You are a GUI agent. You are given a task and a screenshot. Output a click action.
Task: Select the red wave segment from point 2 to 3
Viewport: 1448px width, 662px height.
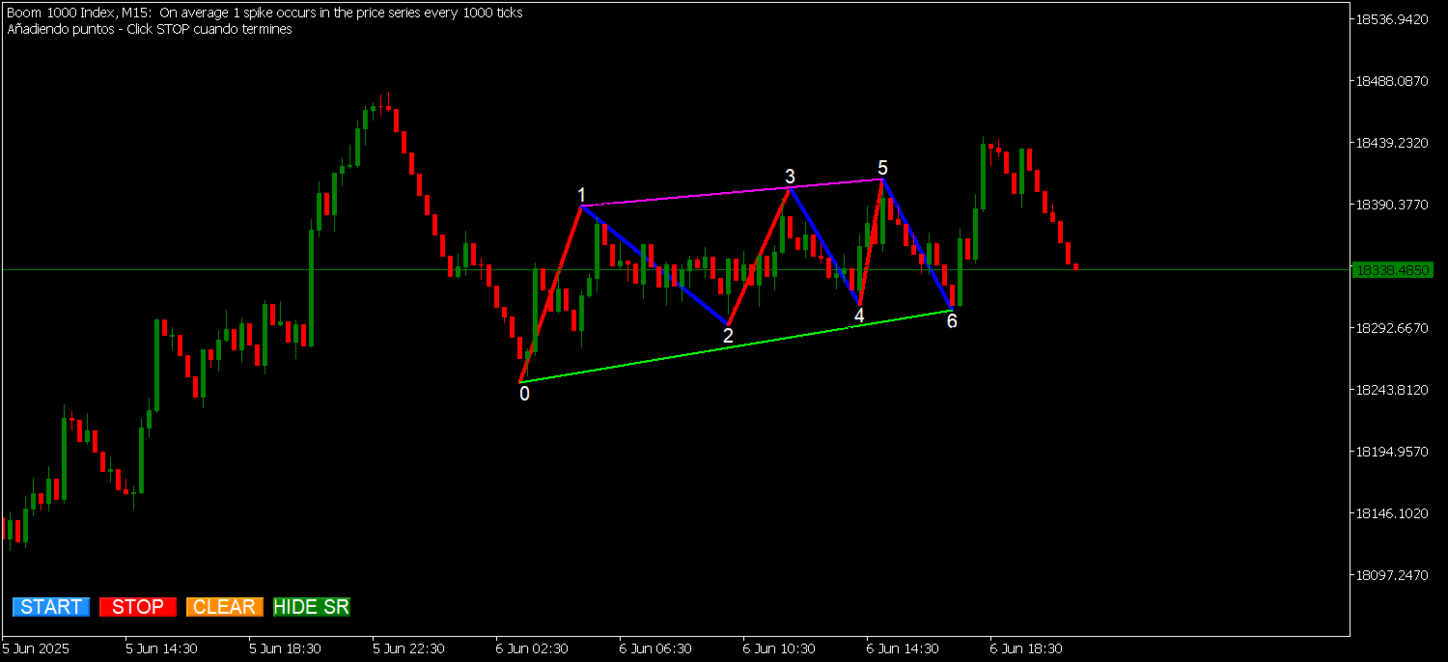tap(759, 256)
